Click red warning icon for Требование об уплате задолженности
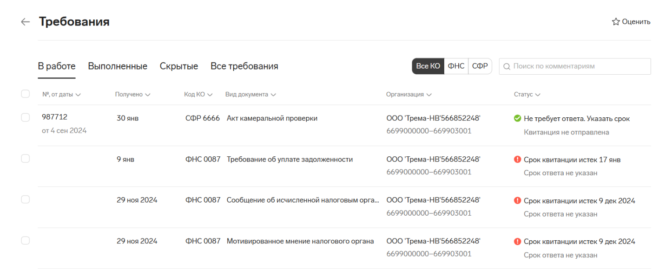The height and width of the screenshot is (269, 659). click(517, 160)
